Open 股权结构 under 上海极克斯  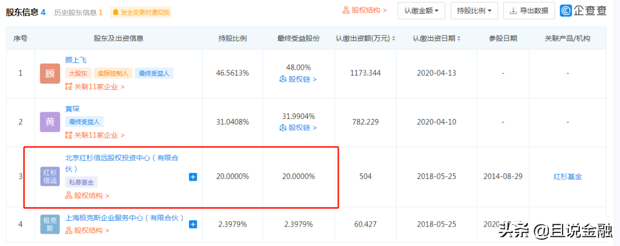tap(87, 230)
